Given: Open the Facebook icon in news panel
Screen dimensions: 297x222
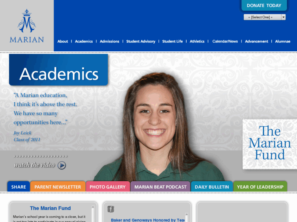Looking at the screenshot, I should coord(111,209).
